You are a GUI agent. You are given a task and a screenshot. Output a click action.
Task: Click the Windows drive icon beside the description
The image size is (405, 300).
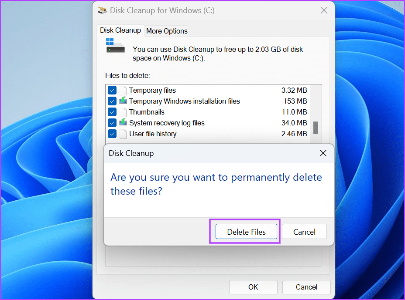115,46
